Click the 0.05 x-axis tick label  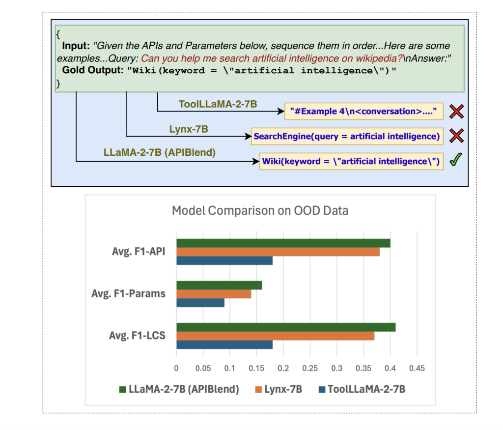coord(203,368)
